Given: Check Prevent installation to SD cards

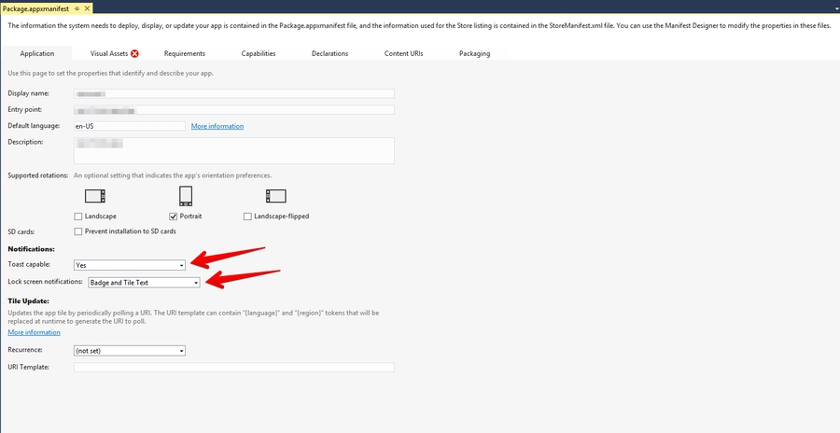Looking at the screenshot, I should 78,231.
